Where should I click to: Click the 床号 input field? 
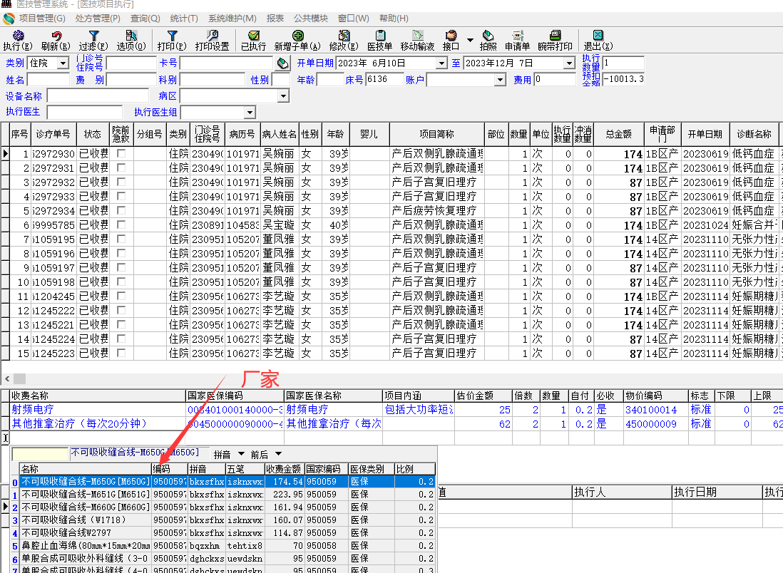point(385,80)
